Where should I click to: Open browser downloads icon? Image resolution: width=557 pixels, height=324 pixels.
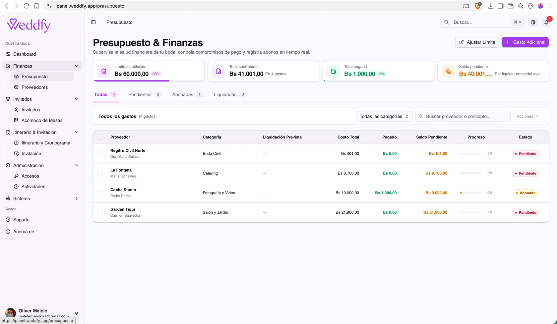pos(491,6)
